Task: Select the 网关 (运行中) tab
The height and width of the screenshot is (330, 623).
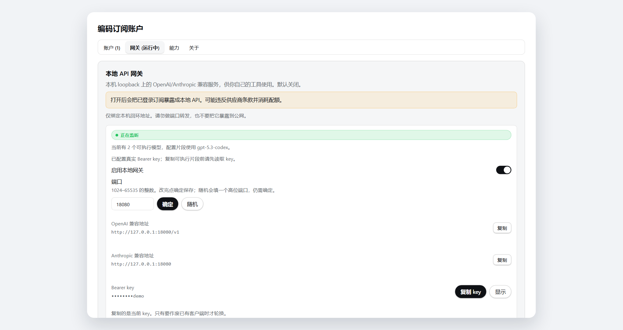Action: click(x=145, y=48)
